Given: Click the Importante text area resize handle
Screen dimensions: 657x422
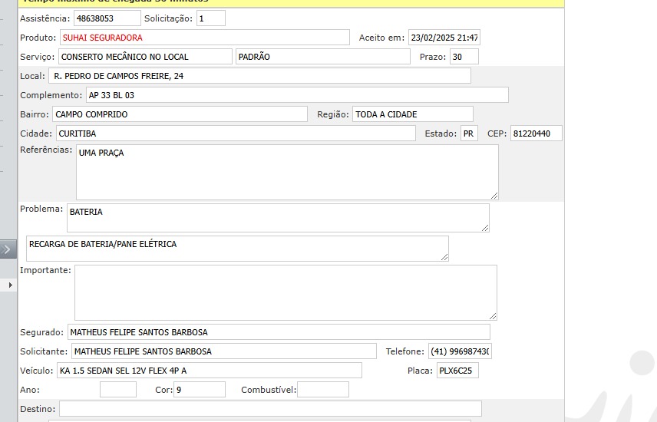Looking at the screenshot, I should pyautogui.click(x=494, y=316).
